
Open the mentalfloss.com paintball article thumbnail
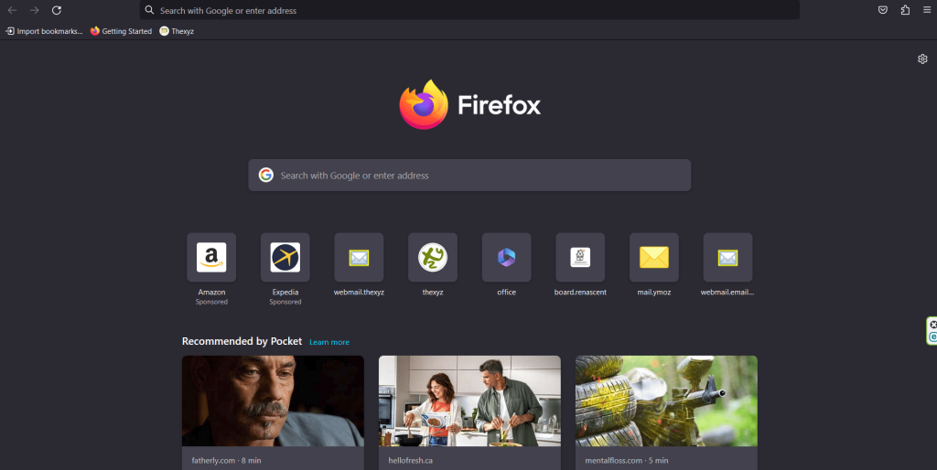pyautogui.click(x=666, y=401)
